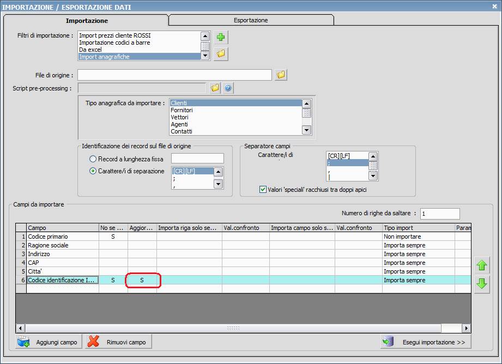This screenshot has height=364, width=502.
Task: Click fixed record length input field
Action: point(197,159)
